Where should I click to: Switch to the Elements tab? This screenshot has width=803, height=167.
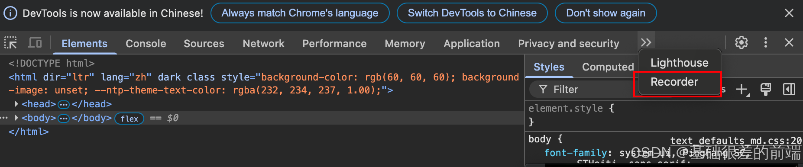84,44
